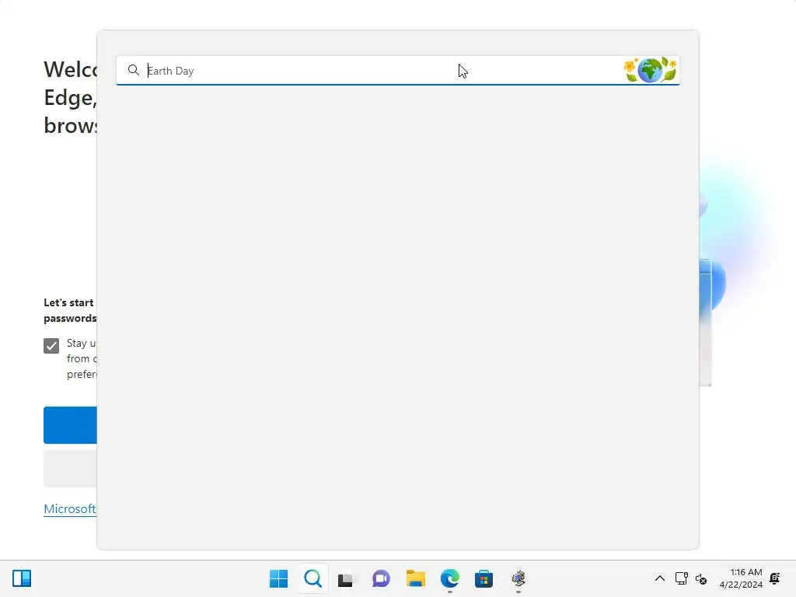This screenshot has width=796, height=597.
Task: Click the blue button in Edge welcome page
Action: tap(70, 425)
